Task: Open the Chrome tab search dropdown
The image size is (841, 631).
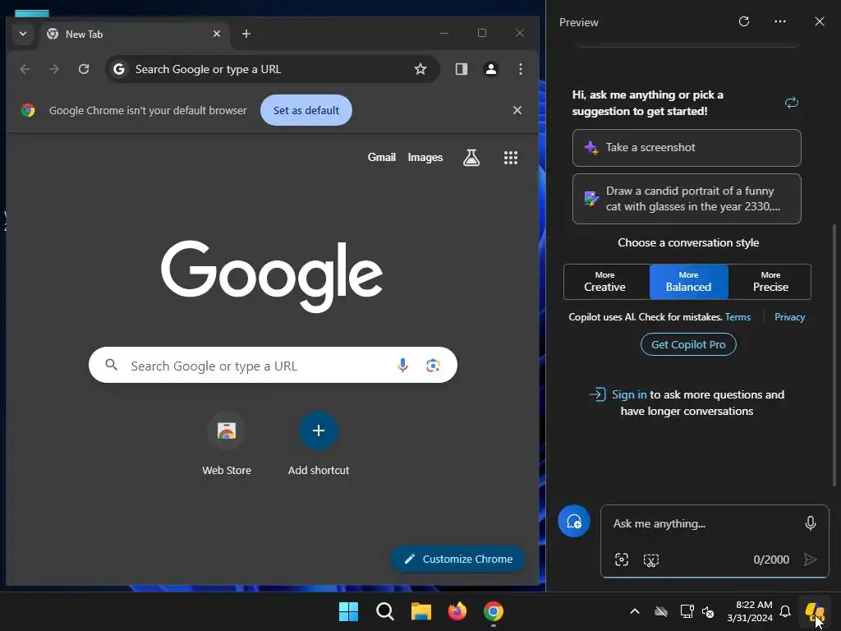Action: (23, 34)
